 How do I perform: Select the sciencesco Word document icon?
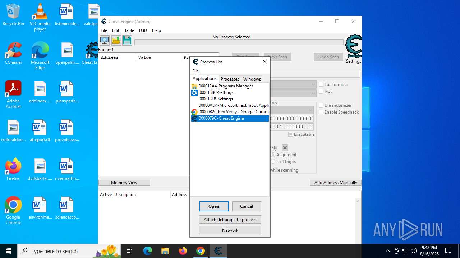tap(67, 208)
